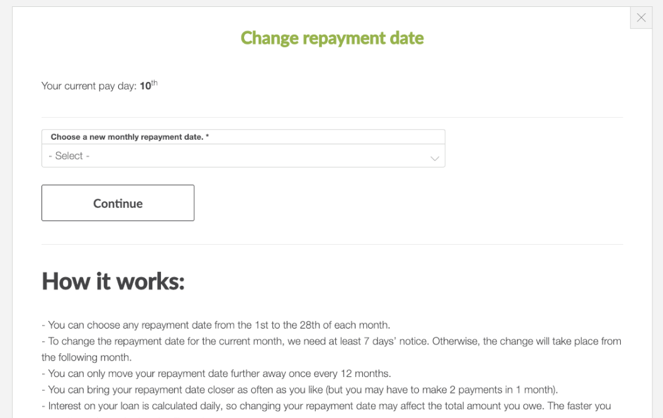The height and width of the screenshot is (418, 663).
Task: Open the new monthly repayment date dropdown
Action: pos(243,155)
